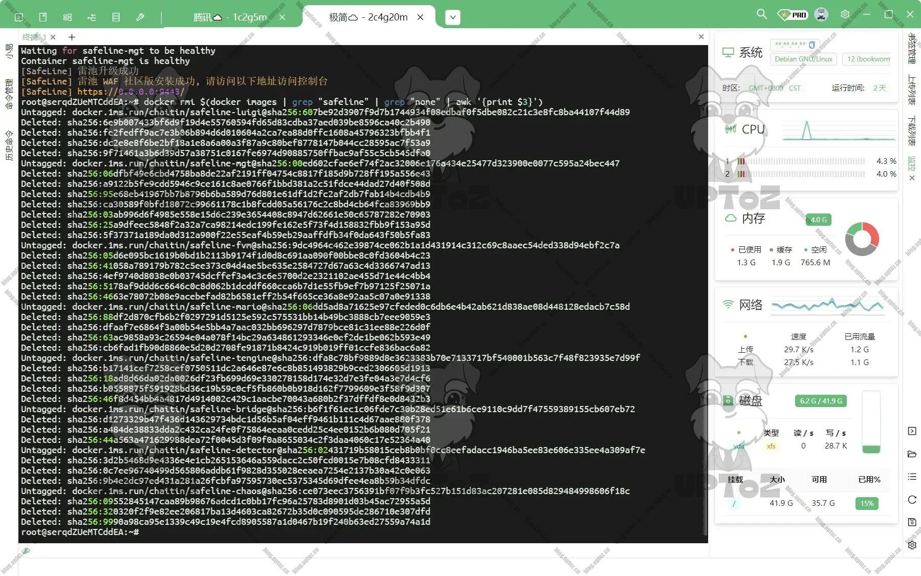Click the CPU core 2 usage bar
This screenshot has height=576, width=921.
click(x=801, y=174)
